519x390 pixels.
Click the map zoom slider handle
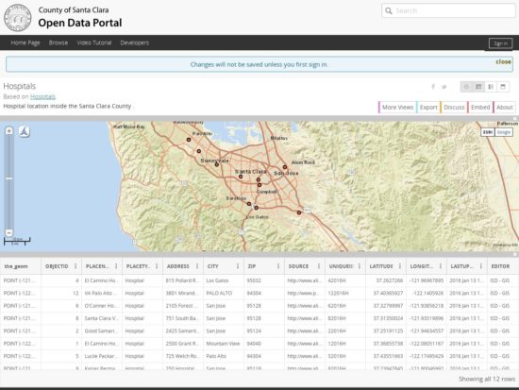pos(8,178)
